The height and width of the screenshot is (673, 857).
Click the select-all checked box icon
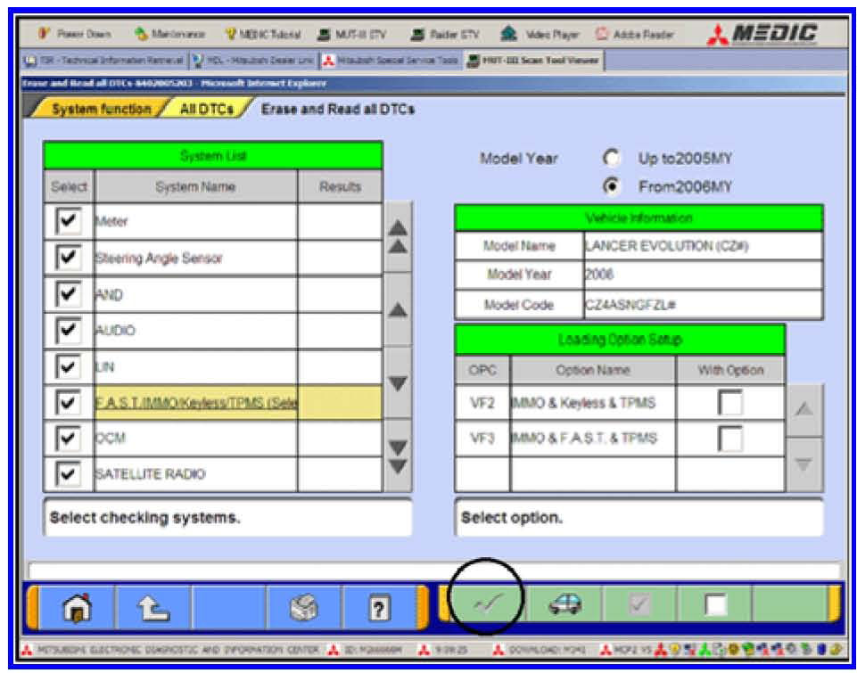coord(639,605)
